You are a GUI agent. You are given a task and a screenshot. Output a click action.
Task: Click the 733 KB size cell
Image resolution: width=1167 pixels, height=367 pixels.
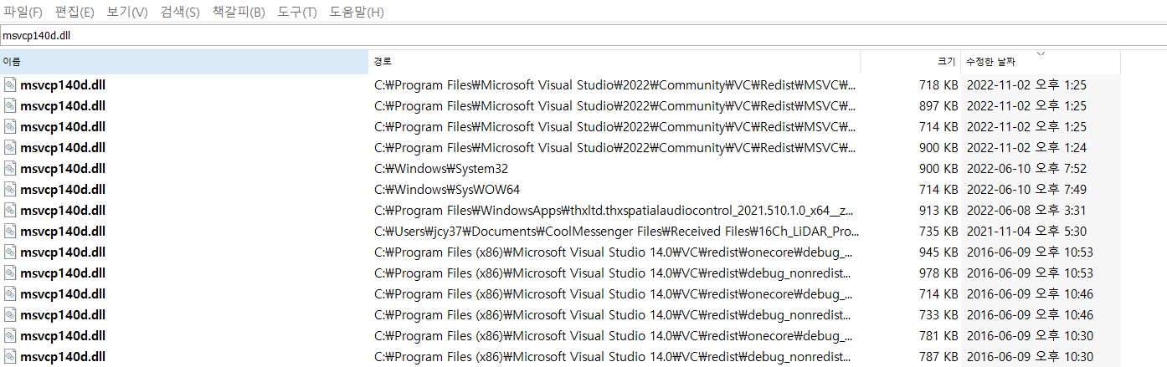pos(938,314)
